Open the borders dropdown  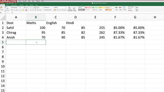coord(21,10)
